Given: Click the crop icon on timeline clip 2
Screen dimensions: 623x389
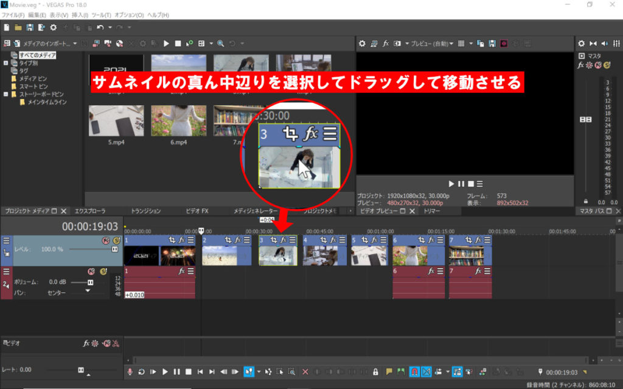Looking at the screenshot, I should point(228,241).
